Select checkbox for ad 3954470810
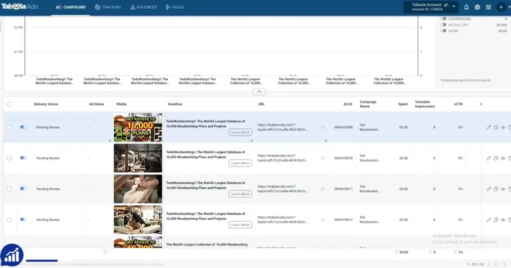Viewport: 511px width, 268px height. coord(9,158)
